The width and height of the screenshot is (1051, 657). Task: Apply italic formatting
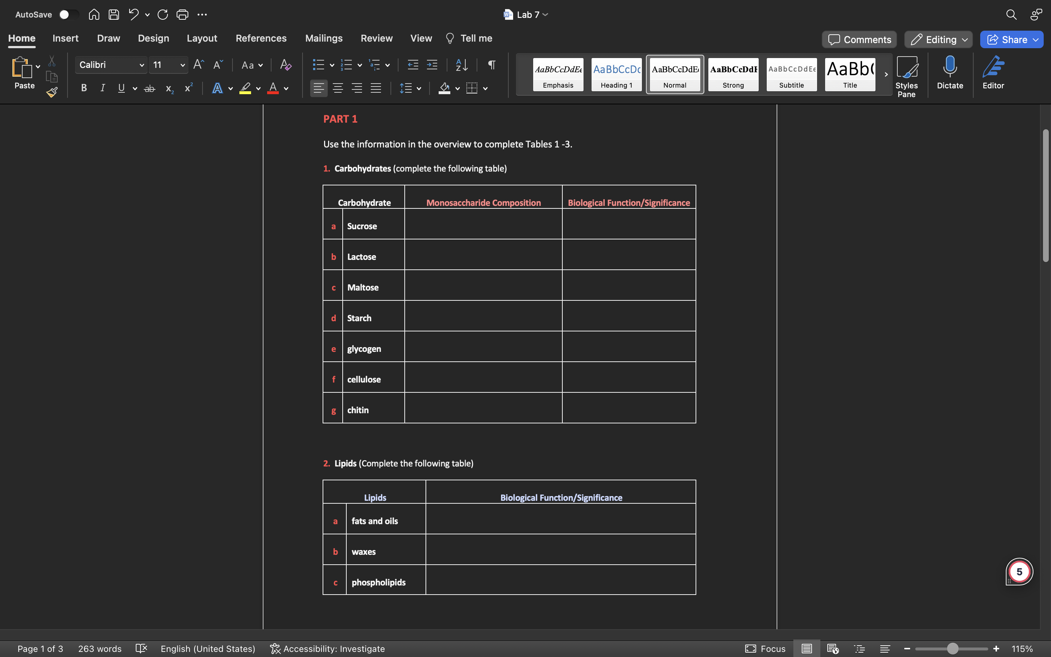(103, 88)
